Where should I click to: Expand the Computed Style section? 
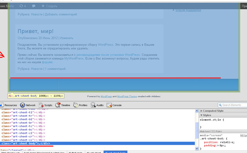pos(201,111)
